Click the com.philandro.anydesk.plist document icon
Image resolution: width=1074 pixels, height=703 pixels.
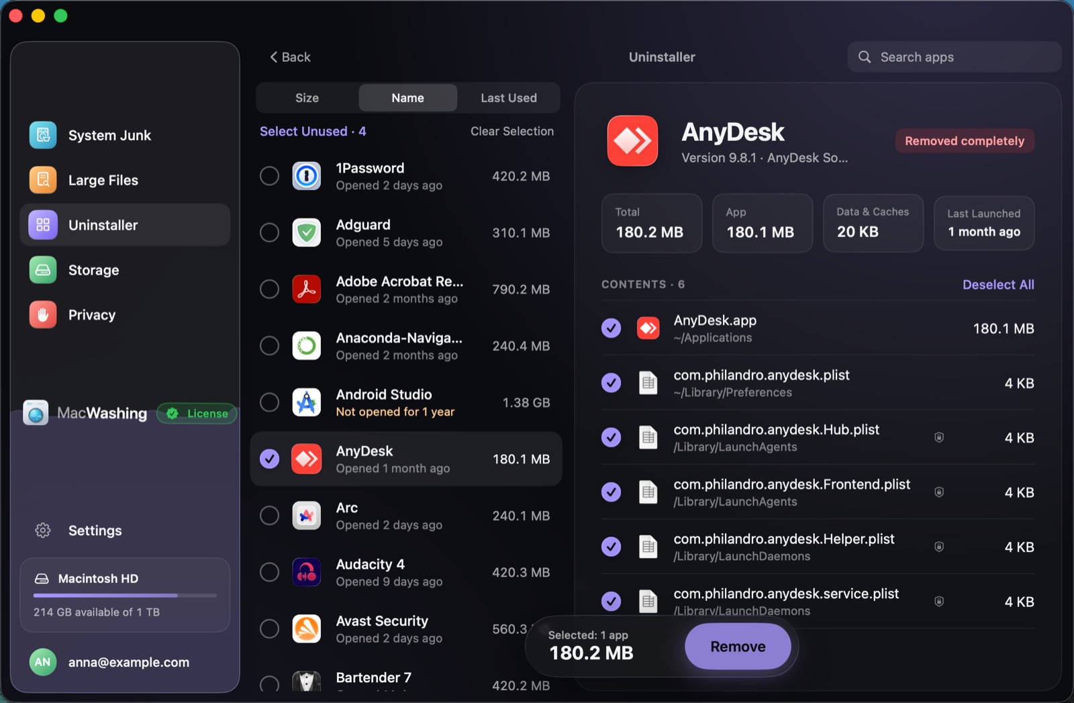pos(648,383)
